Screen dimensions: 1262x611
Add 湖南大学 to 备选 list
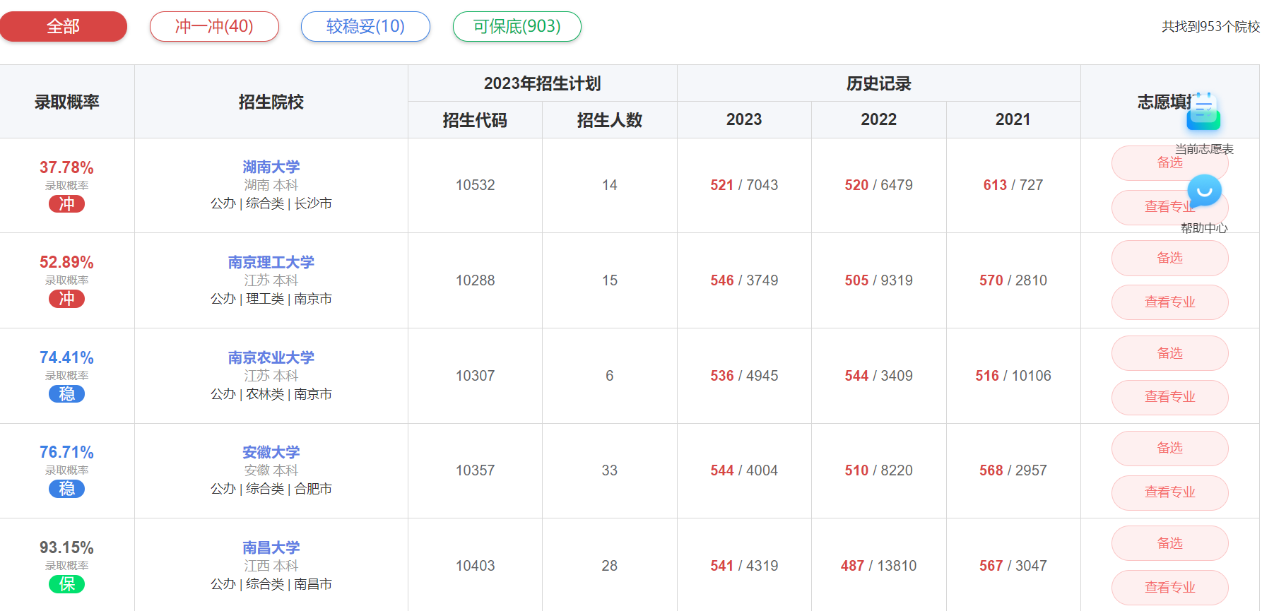point(1169,163)
